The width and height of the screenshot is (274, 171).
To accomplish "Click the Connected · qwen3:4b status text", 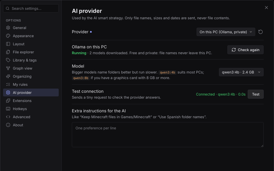I will point(221,94).
